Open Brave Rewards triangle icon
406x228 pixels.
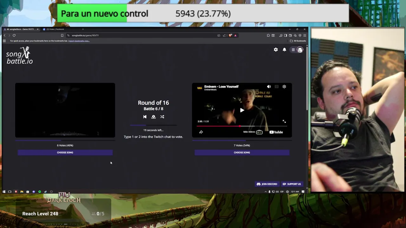[235, 35]
